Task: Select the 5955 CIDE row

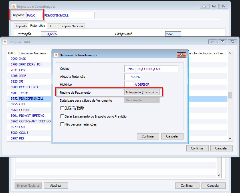Action: [x=29, y=104]
